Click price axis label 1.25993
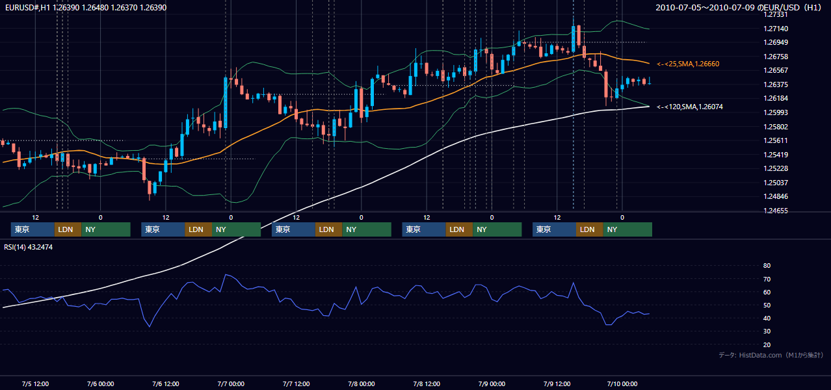This screenshot has height=390, width=831. pyautogui.click(x=777, y=112)
